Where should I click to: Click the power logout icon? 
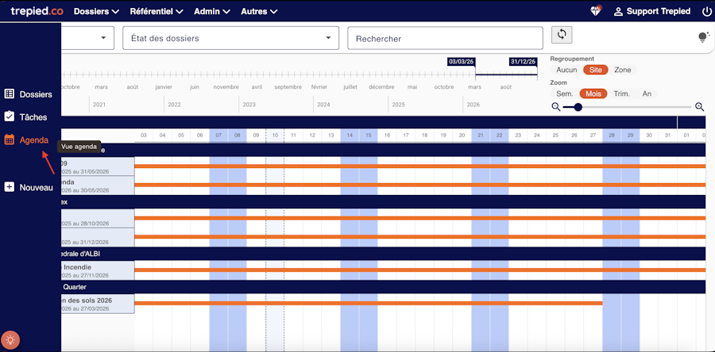(707, 12)
